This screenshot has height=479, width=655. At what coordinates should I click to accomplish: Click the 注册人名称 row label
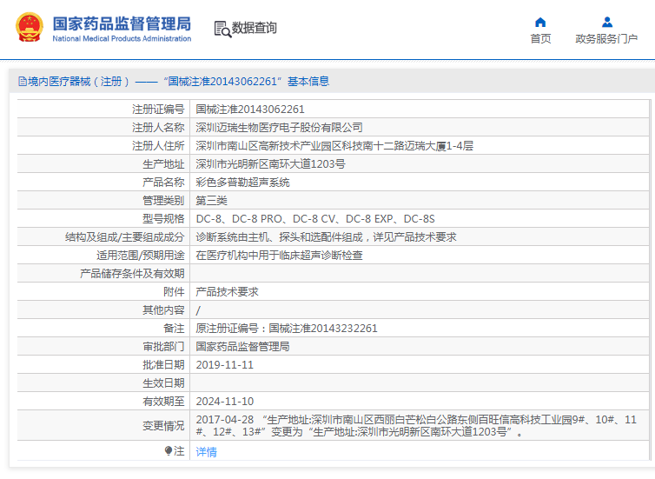[x=158, y=128]
